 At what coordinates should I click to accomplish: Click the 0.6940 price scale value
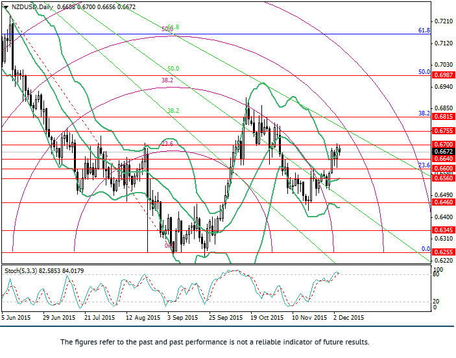click(x=444, y=87)
